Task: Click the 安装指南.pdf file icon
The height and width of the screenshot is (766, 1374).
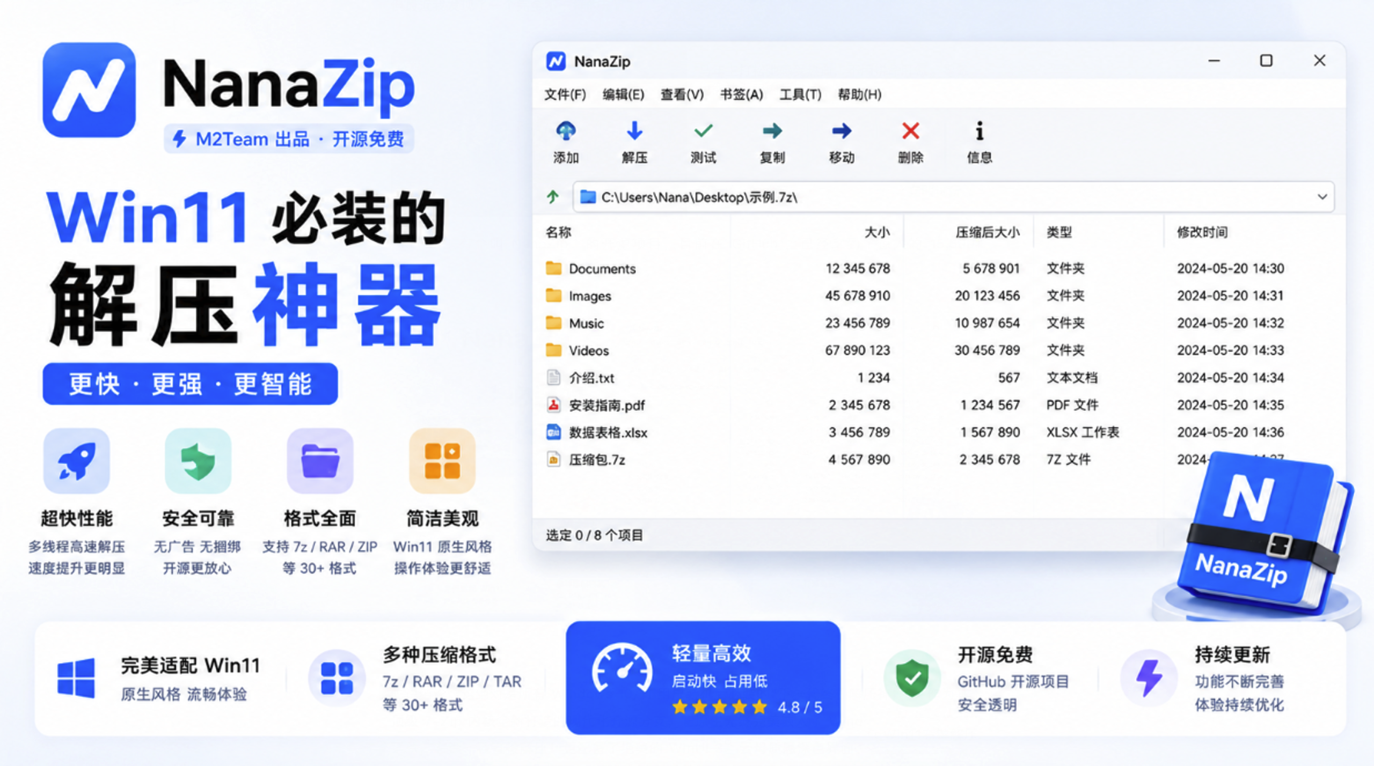Action: (553, 404)
